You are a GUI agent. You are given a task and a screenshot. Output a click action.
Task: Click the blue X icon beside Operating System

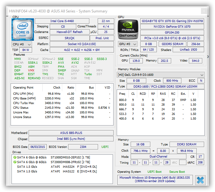(x=200, y=180)
